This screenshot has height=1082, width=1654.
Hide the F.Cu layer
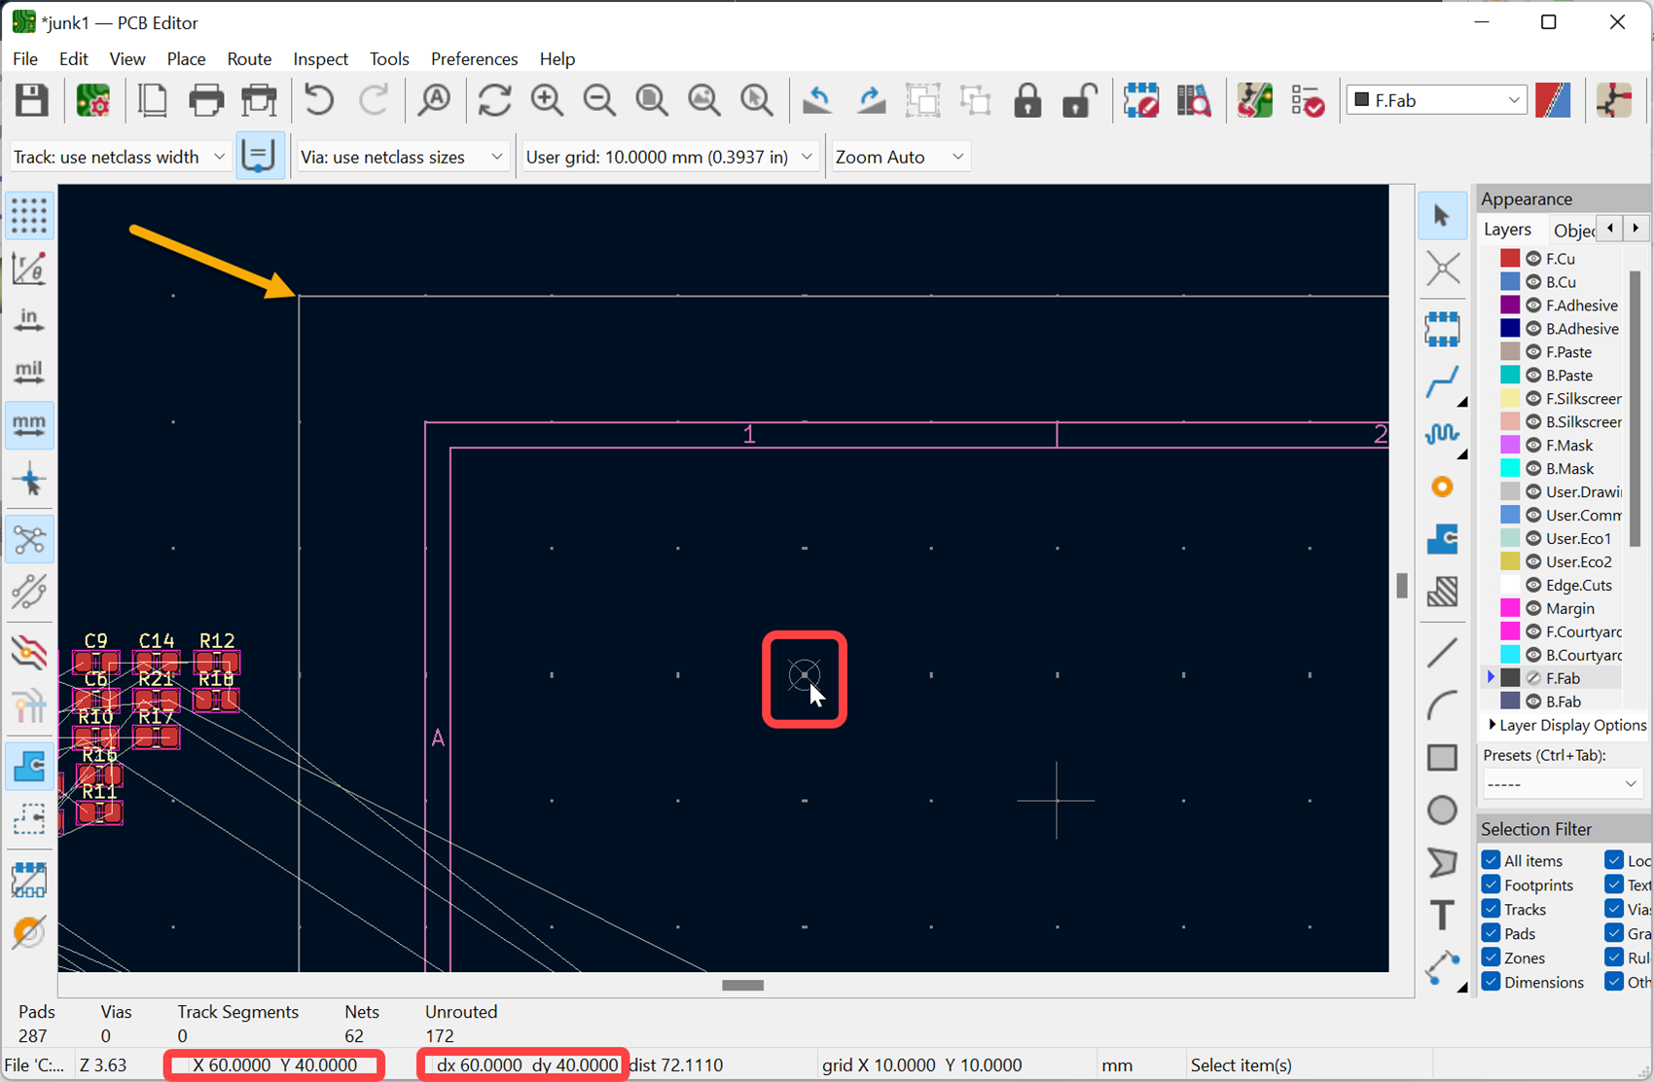pos(1533,259)
